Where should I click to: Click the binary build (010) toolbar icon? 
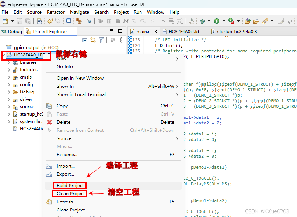point(39,21)
